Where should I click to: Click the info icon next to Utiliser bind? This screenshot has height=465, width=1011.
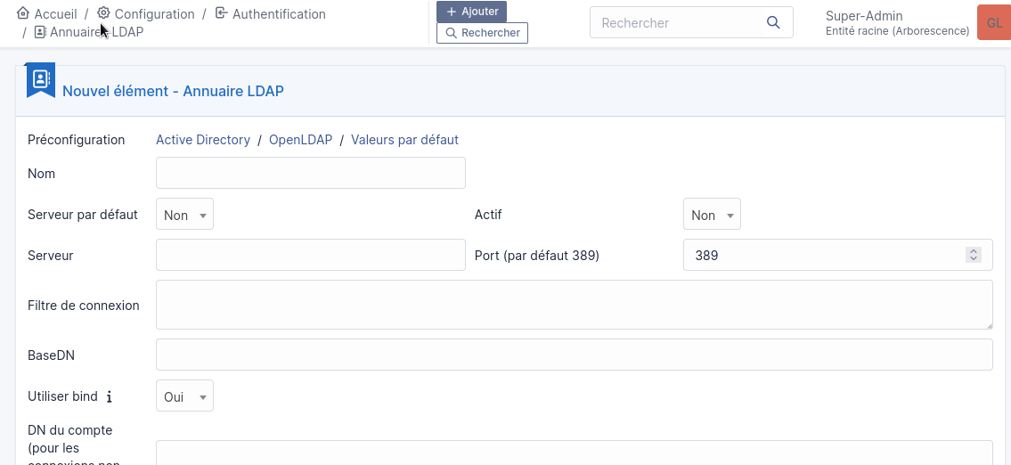click(x=110, y=397)
